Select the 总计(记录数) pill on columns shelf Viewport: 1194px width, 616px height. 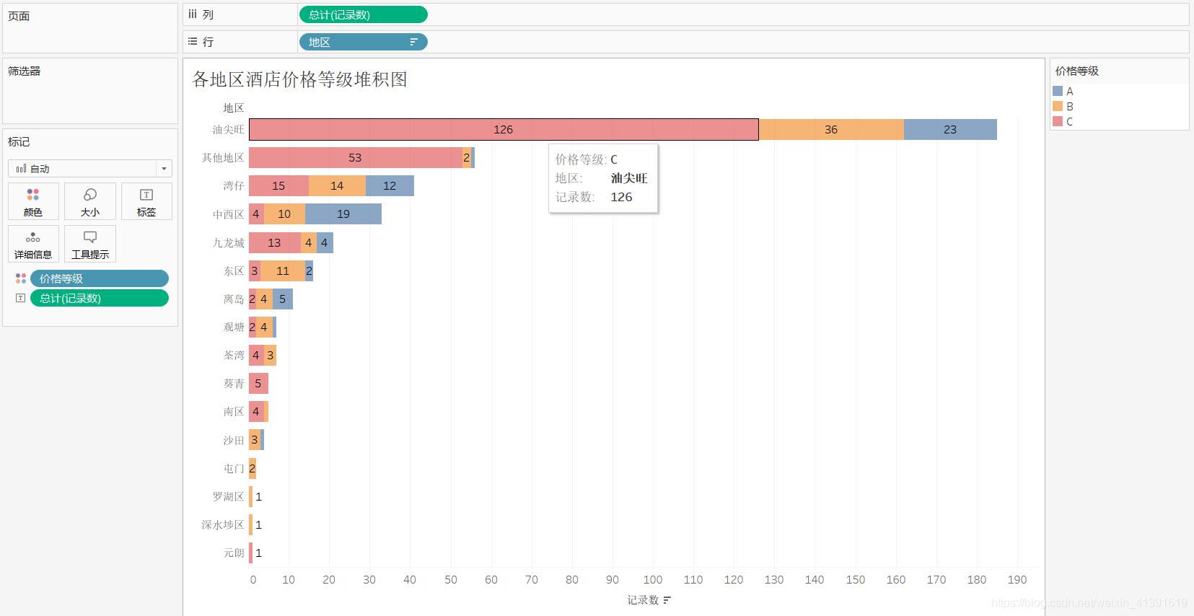[364, 14]
